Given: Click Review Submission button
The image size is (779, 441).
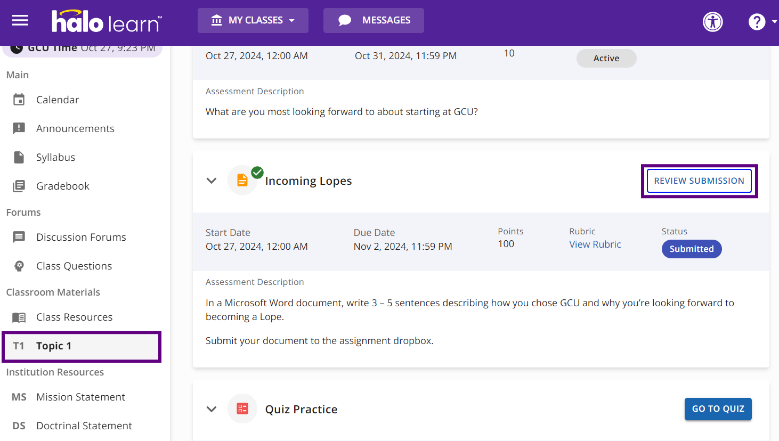Looking at the screenshot, I should click(699, 181).
